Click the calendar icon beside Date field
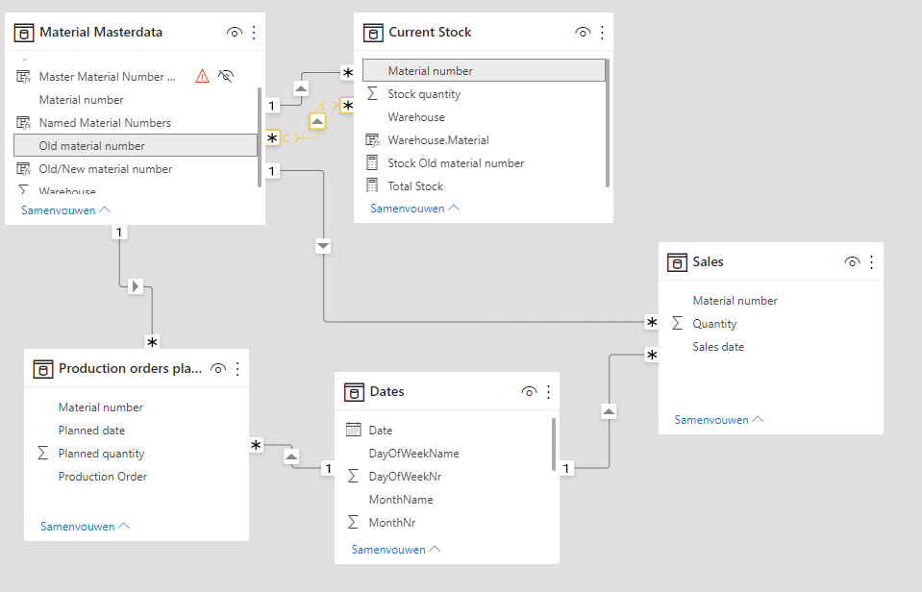Image resolution: width=922 pixels, height=592 pixels. pyautogui.click(x=354, y=430)
